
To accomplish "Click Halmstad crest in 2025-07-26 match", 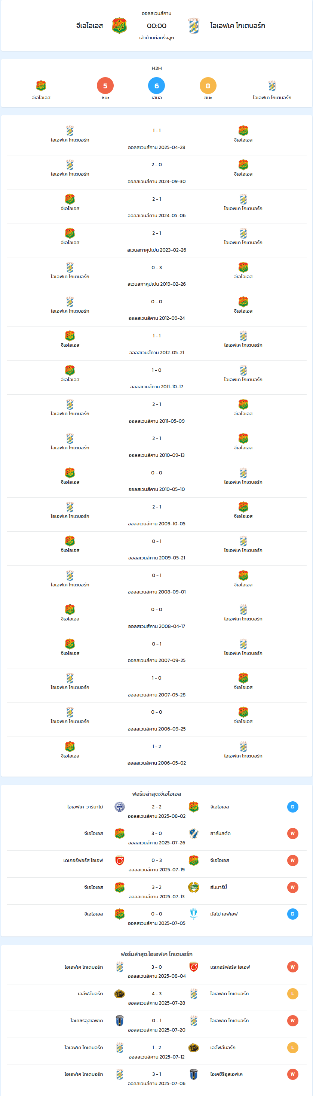I will point(194,833).
